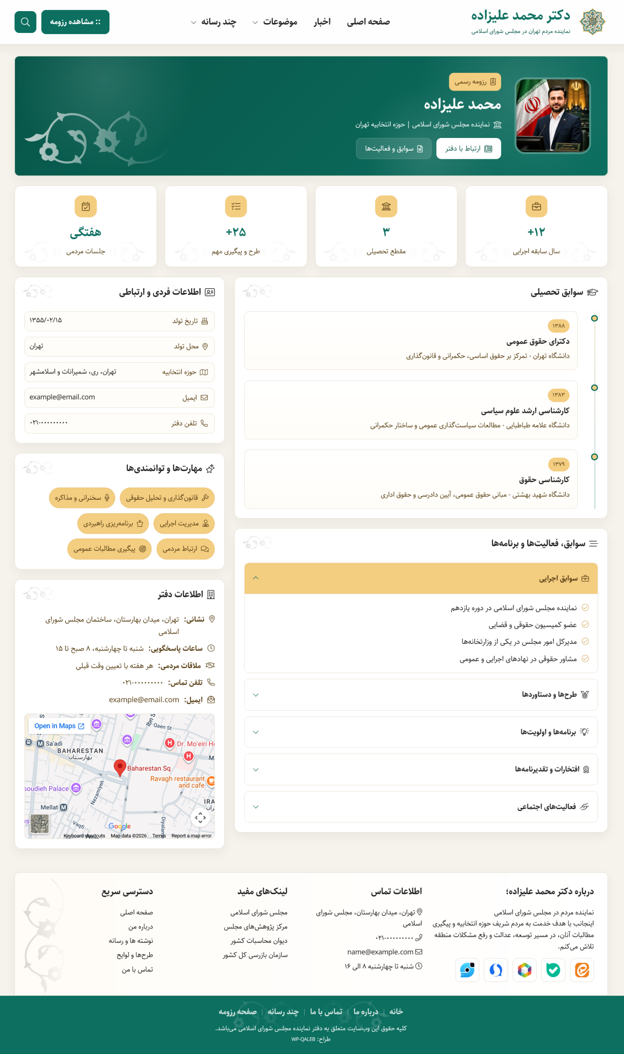The height and width of the screenshot is (1054, 624).
Task: Click the map camera controls button
Action: click(200, 818)
